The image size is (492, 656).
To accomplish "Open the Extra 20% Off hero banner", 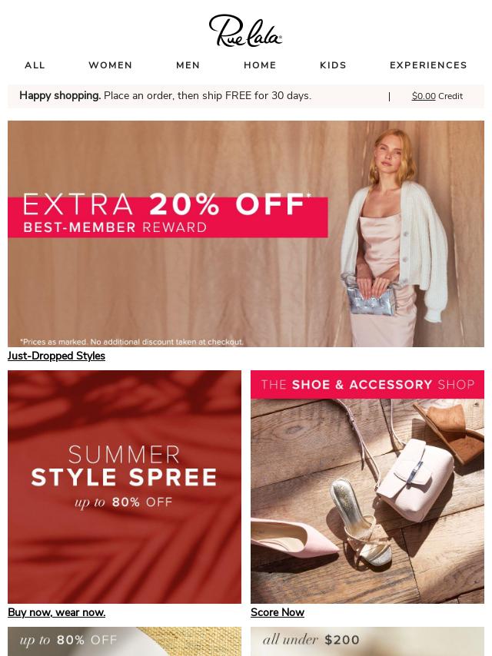I will point(246,234).
